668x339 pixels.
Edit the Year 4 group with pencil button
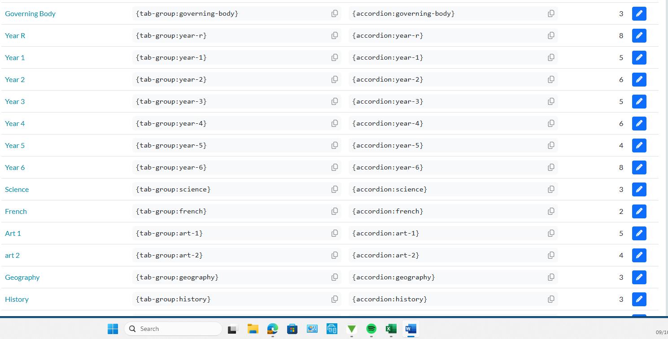point(639,123)
